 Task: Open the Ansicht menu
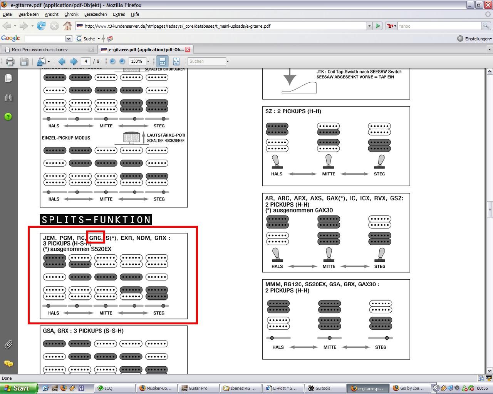point(52,14)
